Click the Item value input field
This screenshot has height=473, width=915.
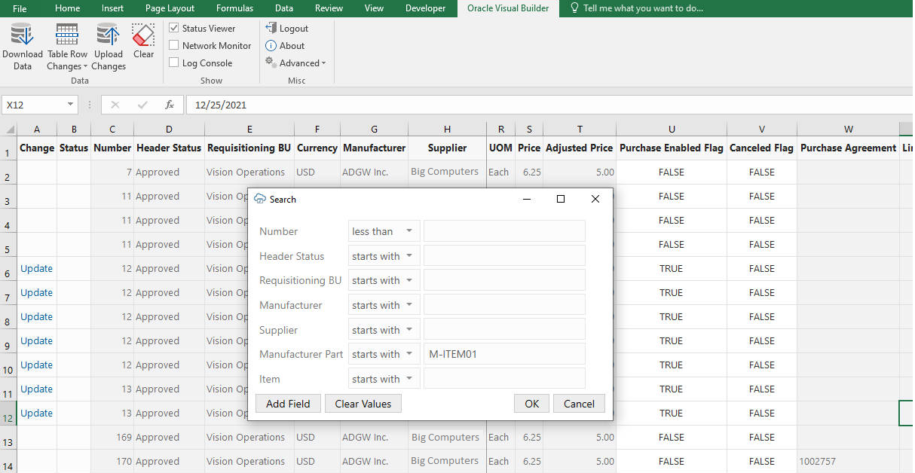pos(504,379)
